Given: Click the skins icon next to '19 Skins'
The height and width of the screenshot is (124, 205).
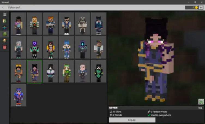Looking at the screenshot, I should tap(111, 112).
